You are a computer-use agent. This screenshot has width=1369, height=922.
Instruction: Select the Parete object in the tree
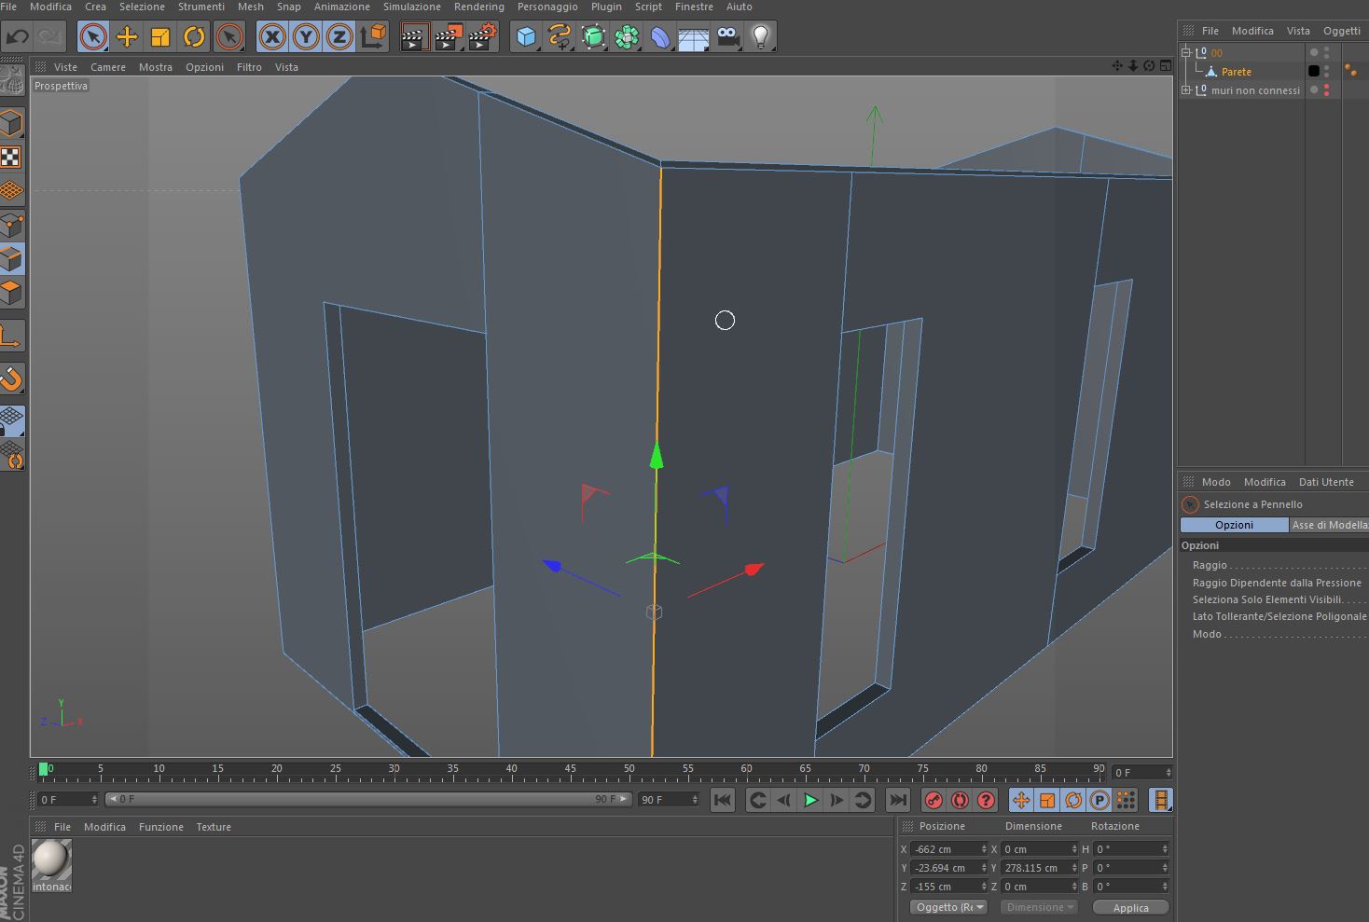[1237, 72]
